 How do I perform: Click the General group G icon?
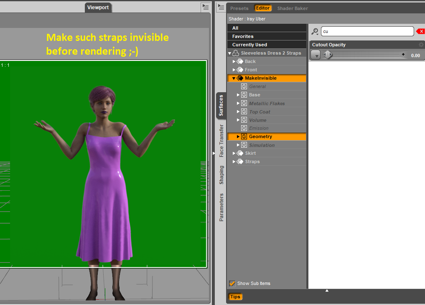[x=244, y=86]
